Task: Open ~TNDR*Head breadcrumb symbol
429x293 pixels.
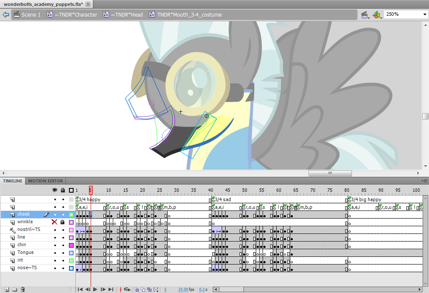Action: (x=123, y=15)
